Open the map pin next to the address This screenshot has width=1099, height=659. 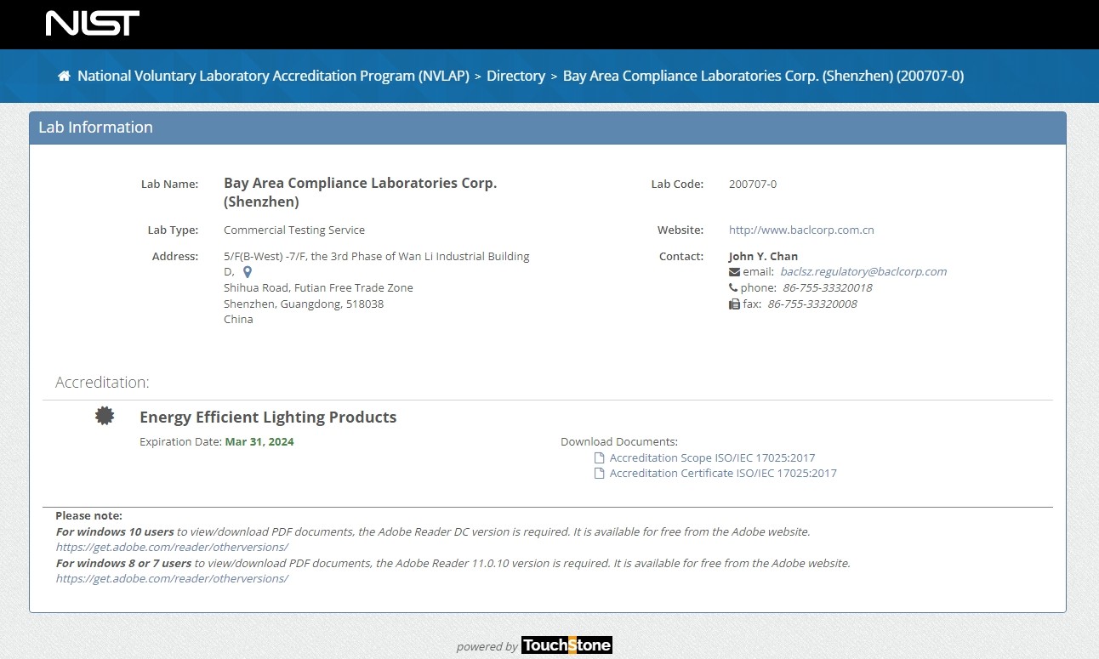pyautogui.click(x=248, y=272)
